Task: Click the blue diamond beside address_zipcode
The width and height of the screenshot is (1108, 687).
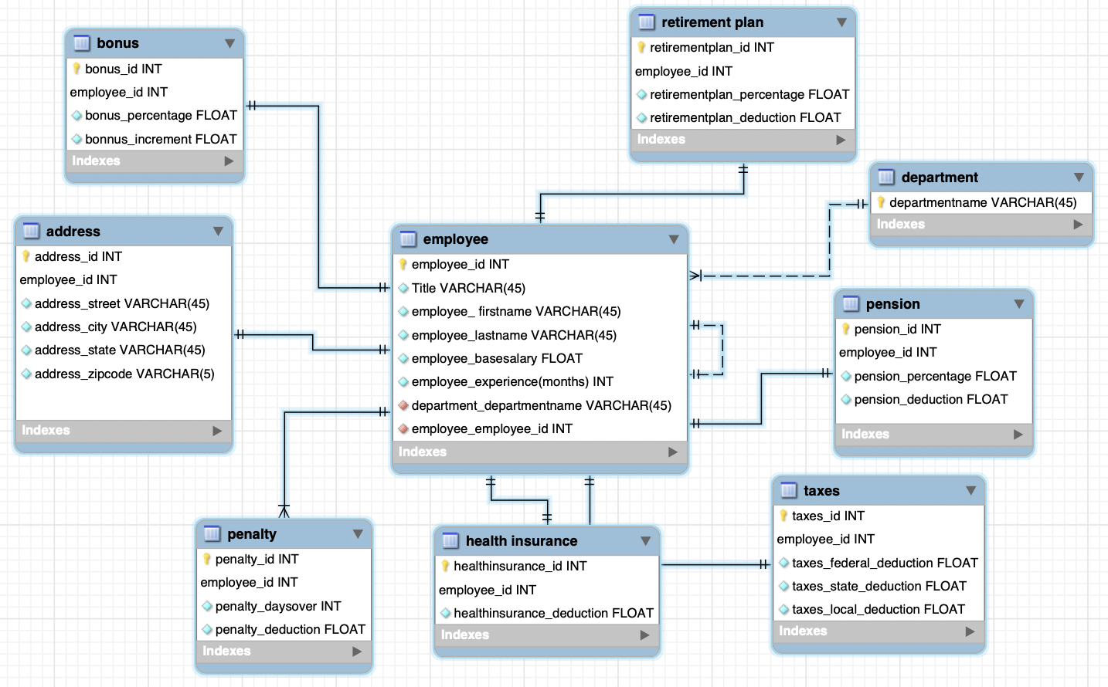Action: click(26, 373)
